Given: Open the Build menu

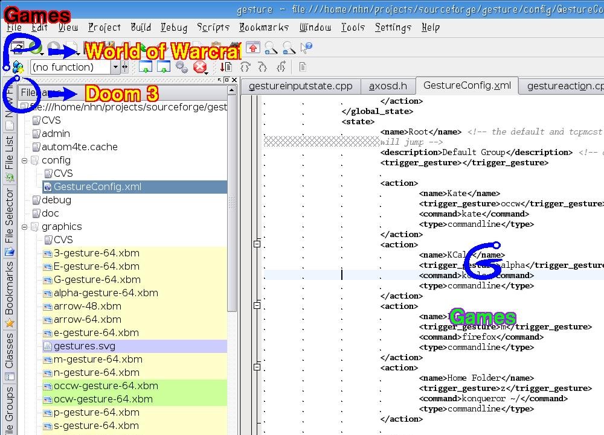Looking at the screenshot, I should tap(141, 27).
